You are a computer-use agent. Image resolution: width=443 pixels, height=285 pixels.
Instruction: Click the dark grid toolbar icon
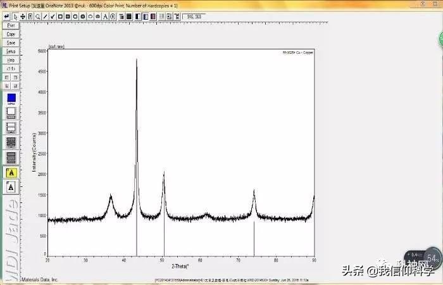tap(129, 16)
